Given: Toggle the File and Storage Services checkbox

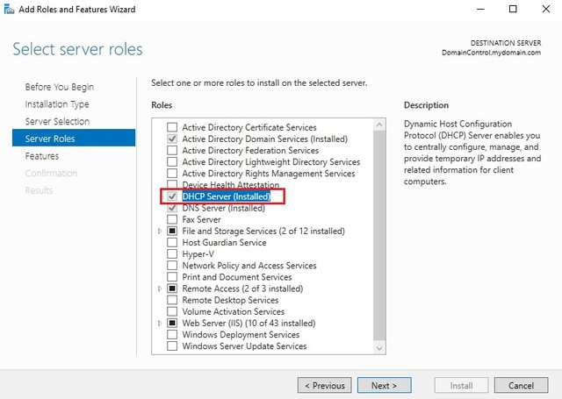Looking at the screenshot, I should [172, 231].
